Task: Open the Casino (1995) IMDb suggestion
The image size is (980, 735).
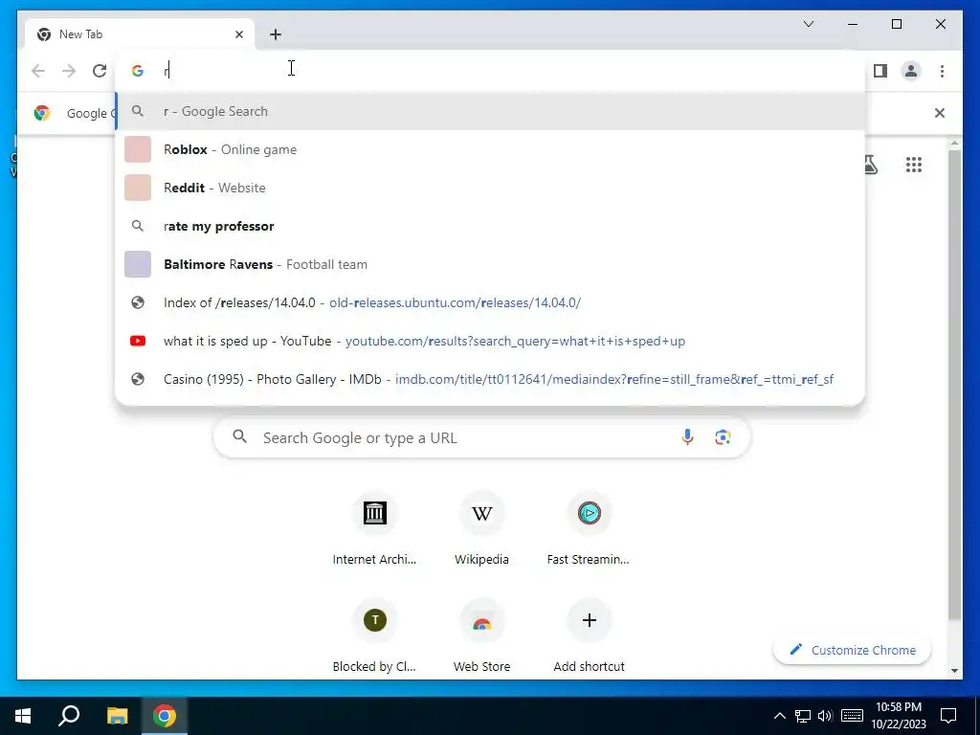Action: 490,379
